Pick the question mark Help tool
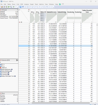This screenshot has width=98, height=105. pyautogui.click(x=23, y=7)
